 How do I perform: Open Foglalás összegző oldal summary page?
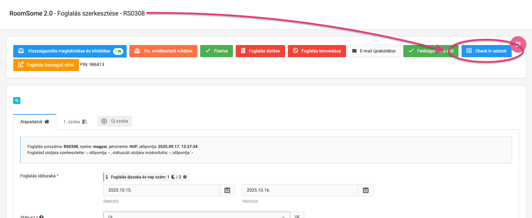coord(46,65)
